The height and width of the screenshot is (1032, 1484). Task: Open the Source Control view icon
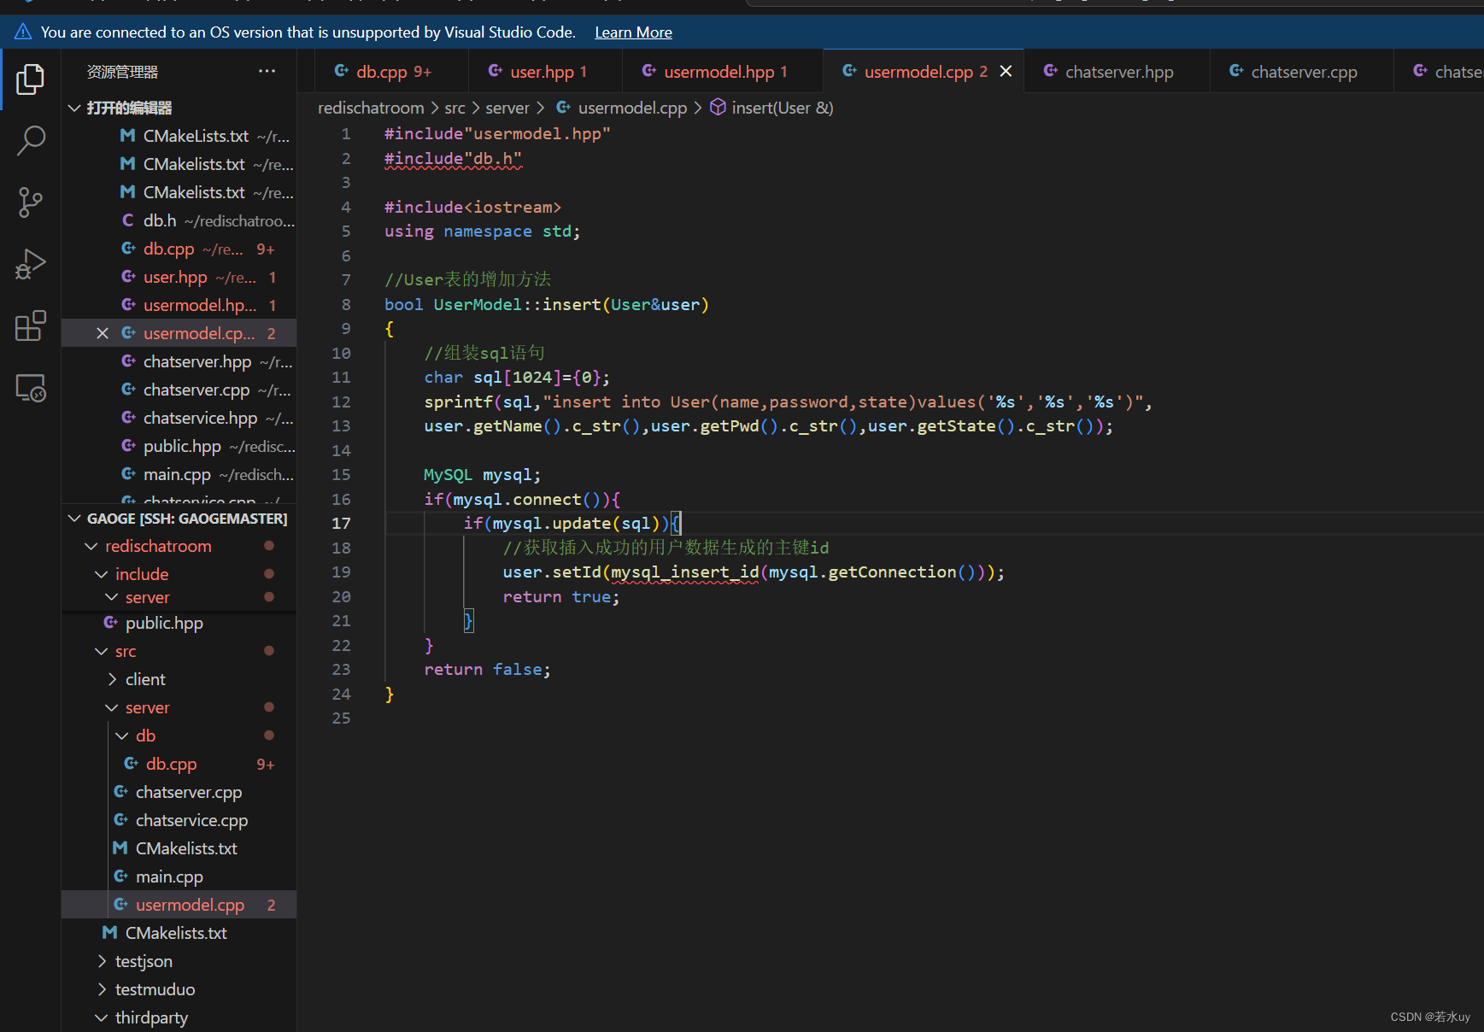pos(31,202)
